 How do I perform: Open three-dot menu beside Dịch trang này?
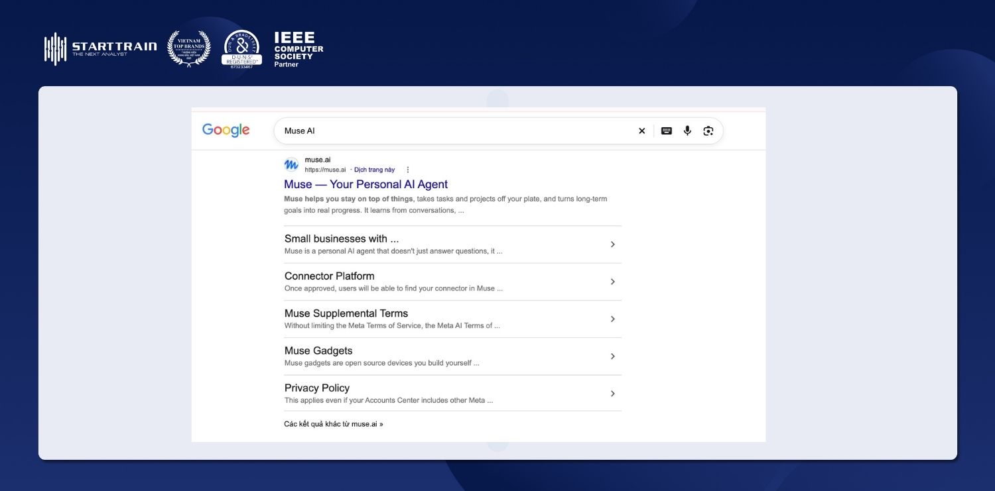tap(408, 170)
